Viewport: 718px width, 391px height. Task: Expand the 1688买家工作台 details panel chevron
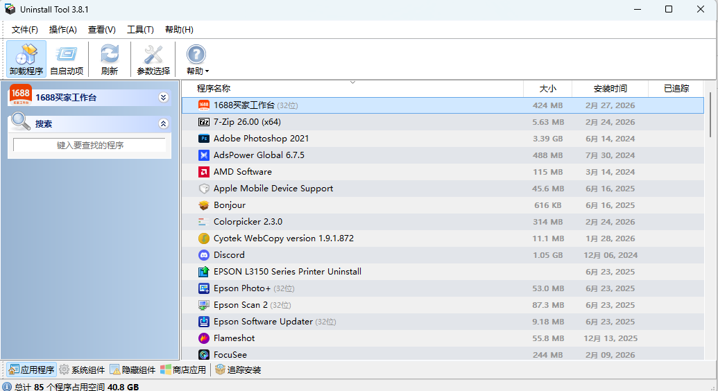point(164,98)
